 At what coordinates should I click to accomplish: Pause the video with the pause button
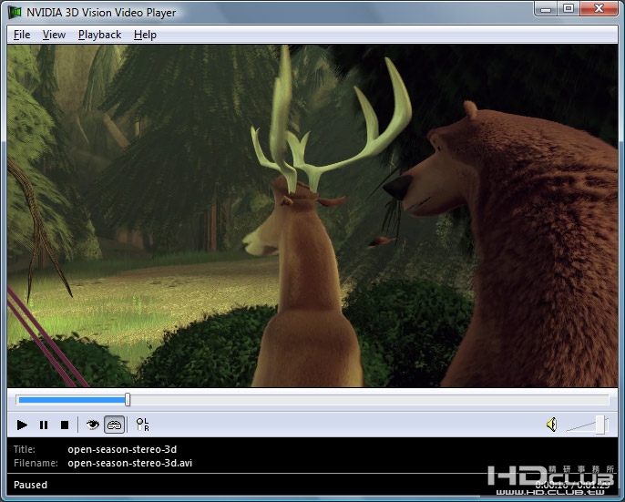click(44, 425)
